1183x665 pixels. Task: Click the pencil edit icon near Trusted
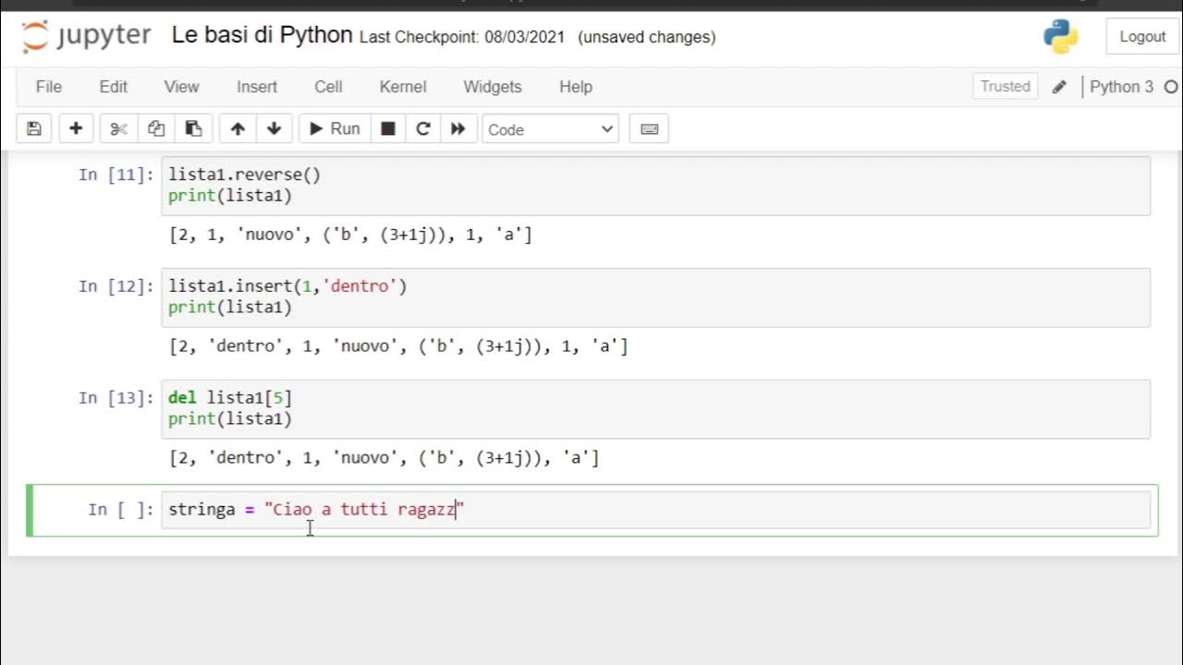(x=1059, y=87)
